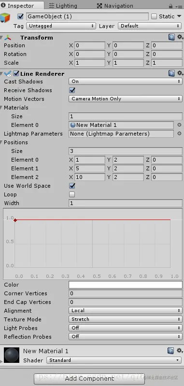Click Positions Element 2 Y field
The image size is (184, 386).
pos(128,177)
